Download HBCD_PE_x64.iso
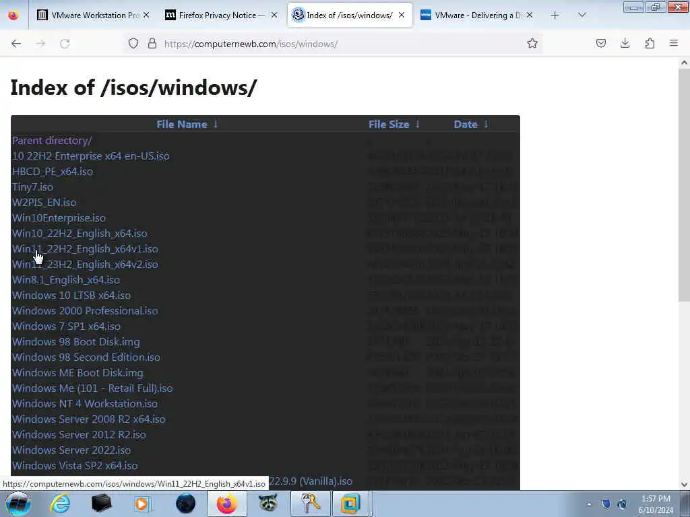The height and width of the screenshot is (517, 690). point(53,172)
